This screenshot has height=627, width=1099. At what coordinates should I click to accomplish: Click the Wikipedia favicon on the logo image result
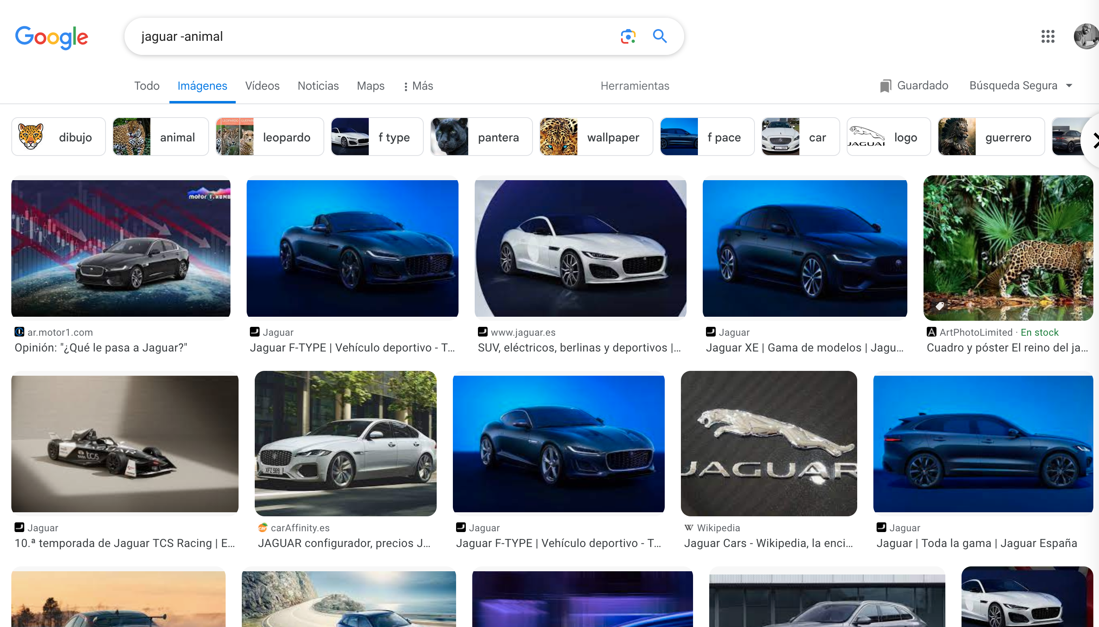tap(689, 527)
